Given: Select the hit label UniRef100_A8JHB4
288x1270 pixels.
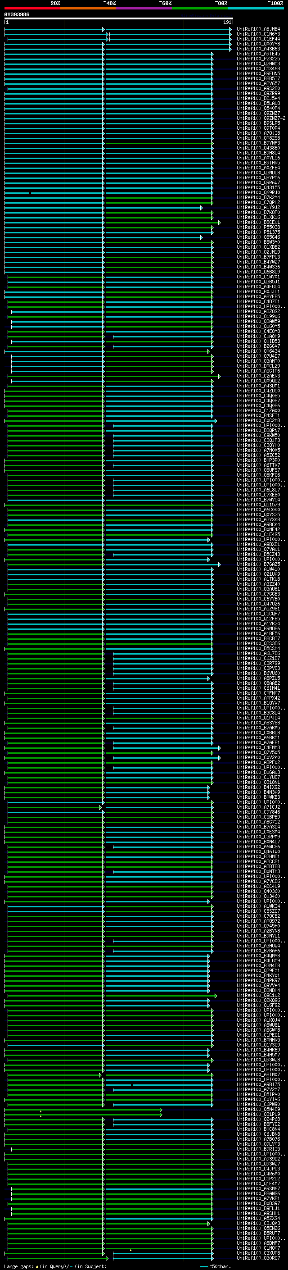Looking at the screenshot, I should tap(258, 29).
